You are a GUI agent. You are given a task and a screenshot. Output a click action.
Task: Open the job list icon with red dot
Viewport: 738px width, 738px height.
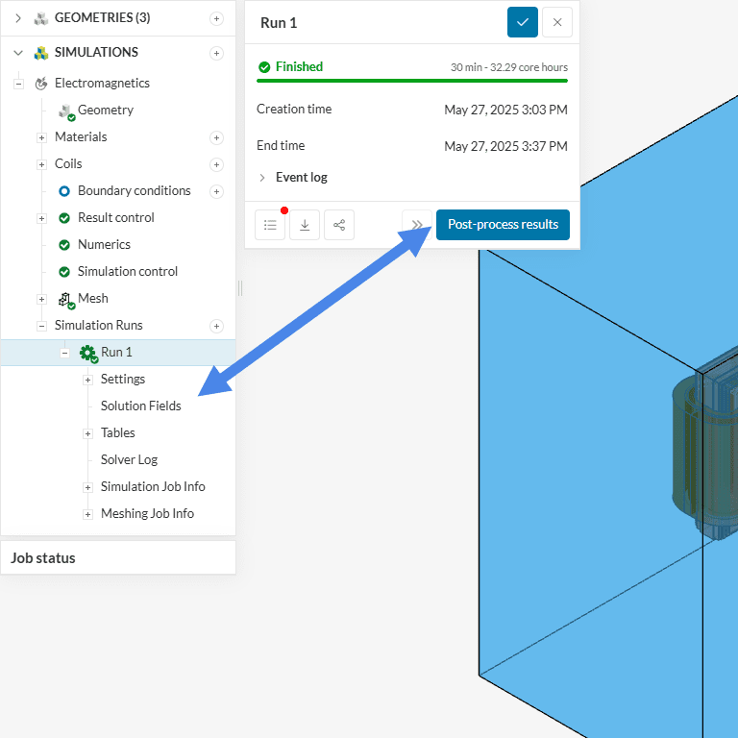(x=270, y=225)
